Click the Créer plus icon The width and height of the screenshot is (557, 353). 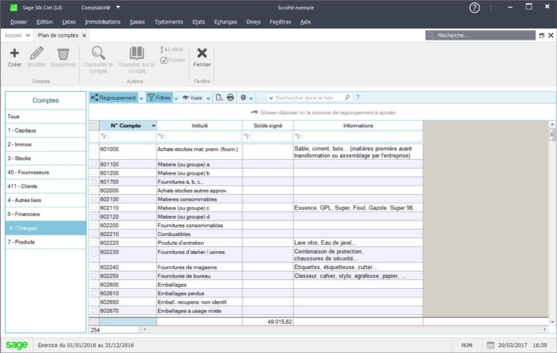point(14,53)
